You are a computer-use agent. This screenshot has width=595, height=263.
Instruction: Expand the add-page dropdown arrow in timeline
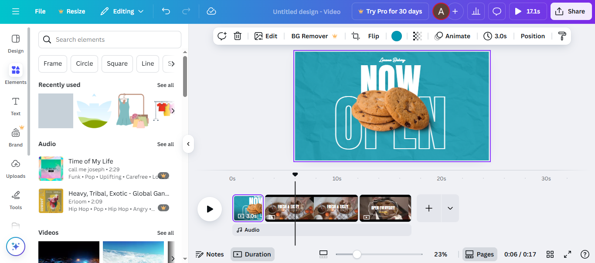click(450, 208)
